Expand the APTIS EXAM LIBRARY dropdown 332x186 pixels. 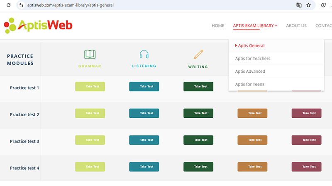(255, 26)
